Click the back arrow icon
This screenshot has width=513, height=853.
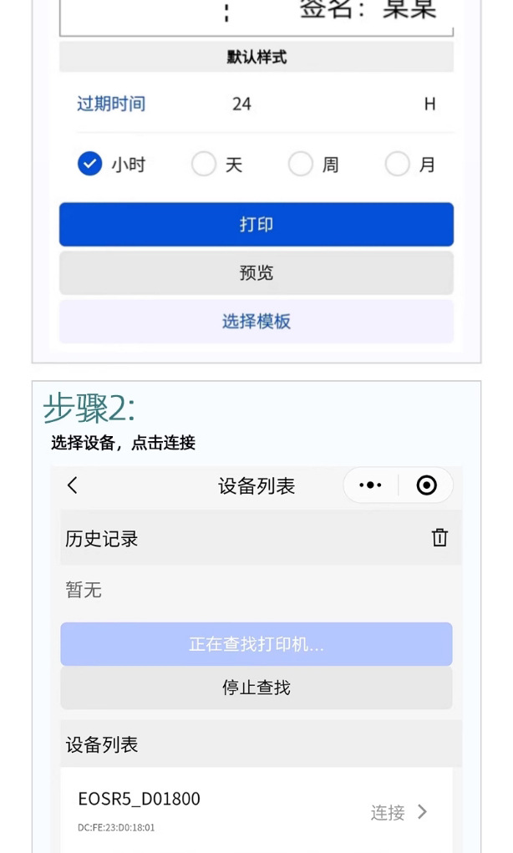(x=73, y=485)
